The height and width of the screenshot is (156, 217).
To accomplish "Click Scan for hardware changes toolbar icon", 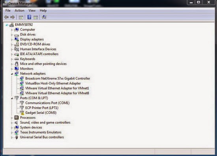I will (44, 17).
